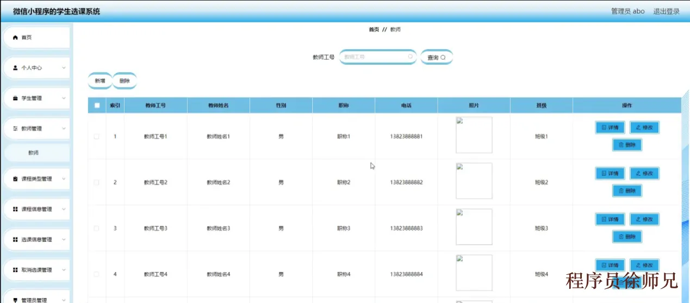Open the 课程信息管理 sidebar menu

click(36, 209)
